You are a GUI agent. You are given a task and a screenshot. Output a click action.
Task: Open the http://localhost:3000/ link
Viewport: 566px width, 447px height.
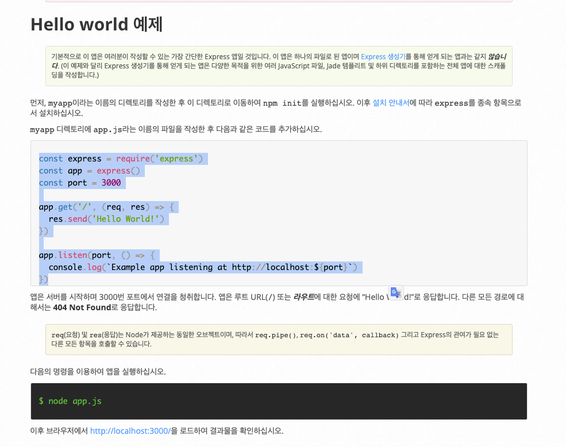coord(130,431)
